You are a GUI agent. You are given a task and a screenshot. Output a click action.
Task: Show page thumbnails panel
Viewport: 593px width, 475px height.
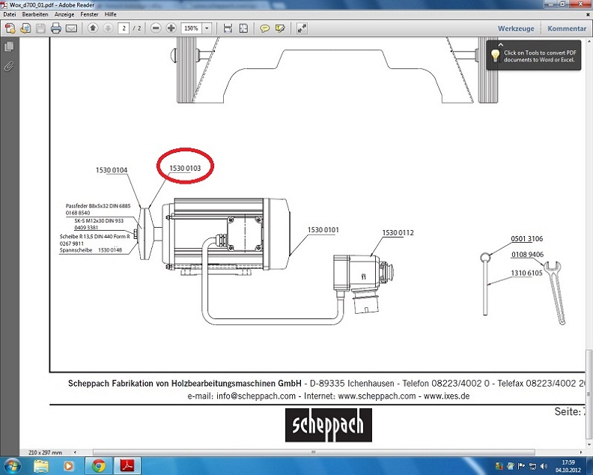click(x=9, y=47)
